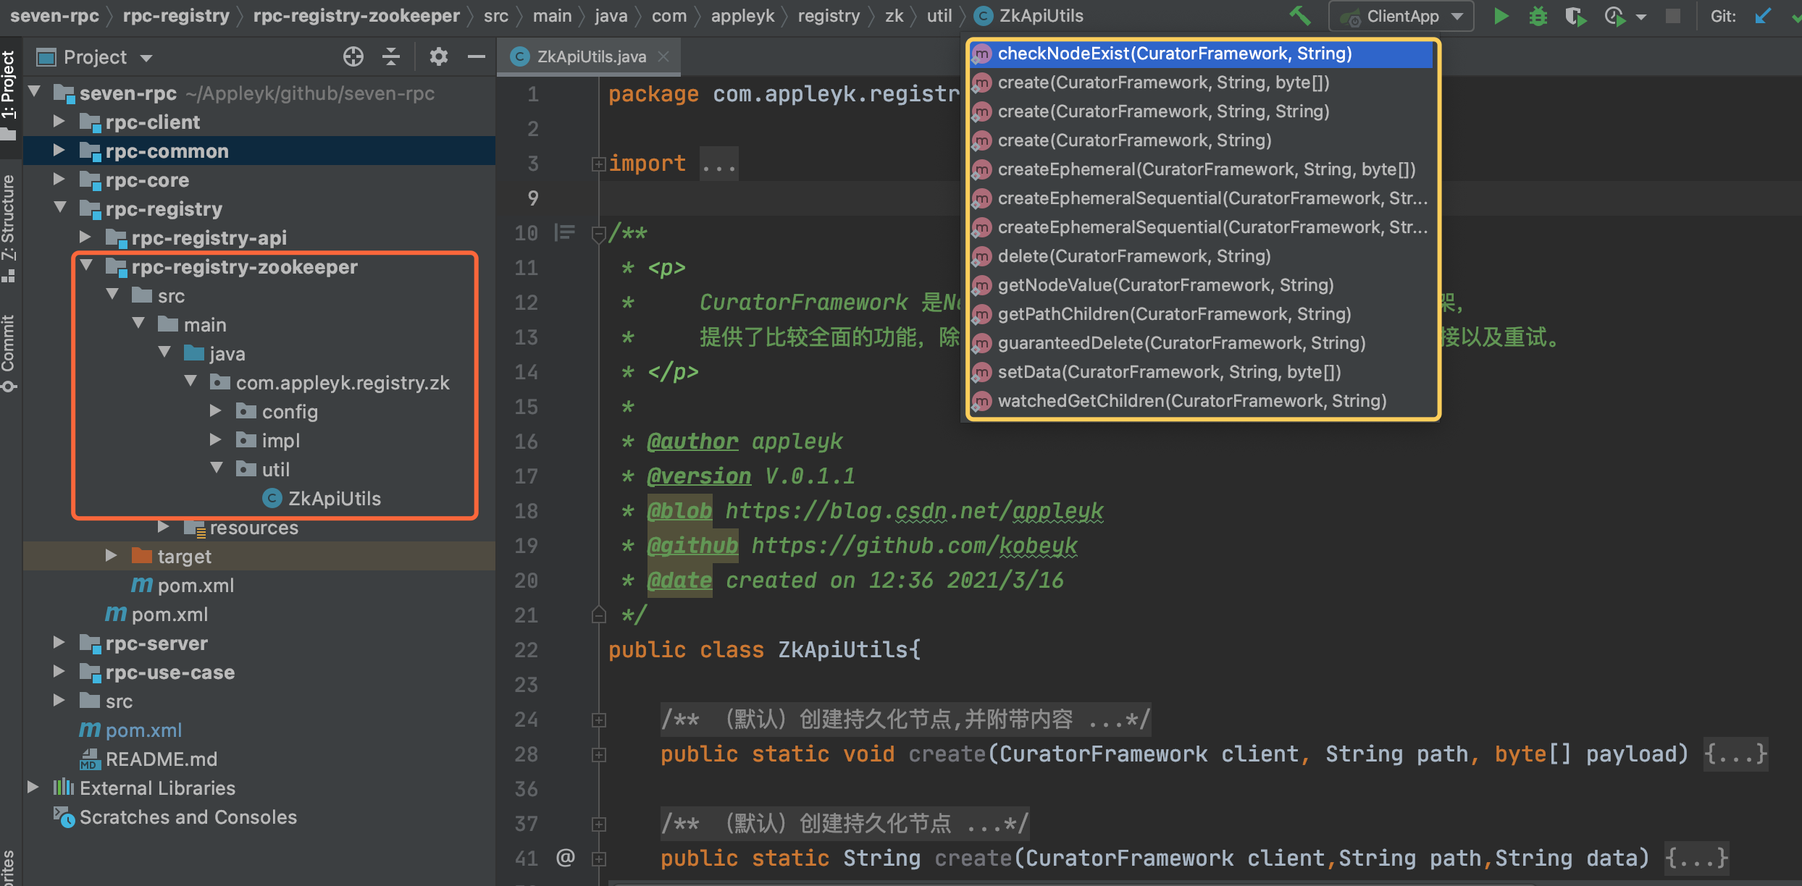This screenshot has width=1802, height=886.
Task: Open README.md in project tree
Action: [161, 759]
